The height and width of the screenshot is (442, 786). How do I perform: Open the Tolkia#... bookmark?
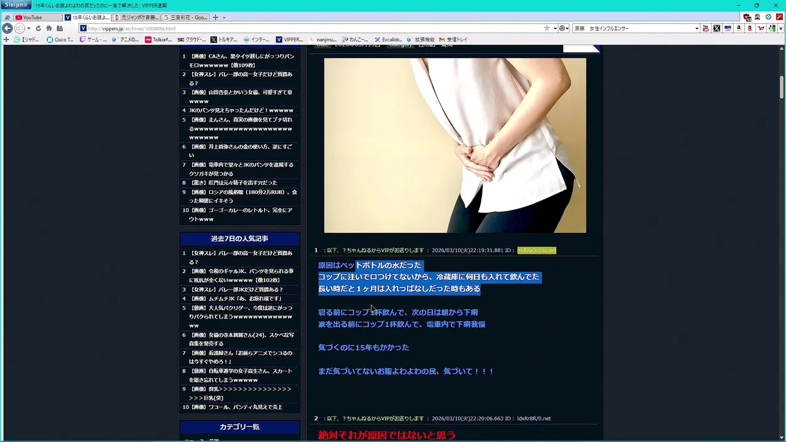tap(158, 39)
